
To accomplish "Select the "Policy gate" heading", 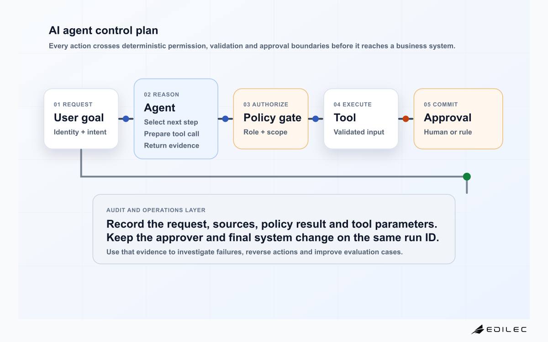I will click(x=272, y=118).
